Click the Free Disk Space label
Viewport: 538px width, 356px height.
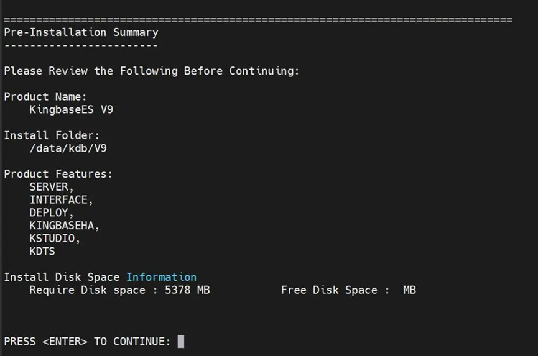tap(329, 290)
